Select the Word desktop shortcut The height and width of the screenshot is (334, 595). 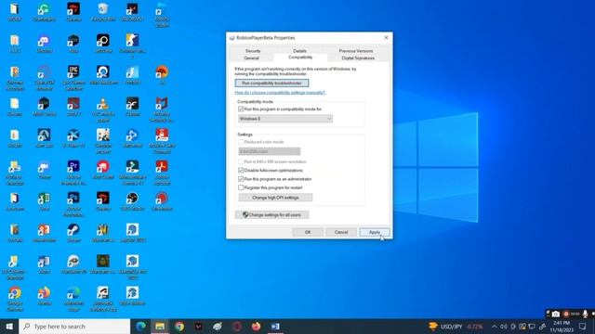(44, 263)
